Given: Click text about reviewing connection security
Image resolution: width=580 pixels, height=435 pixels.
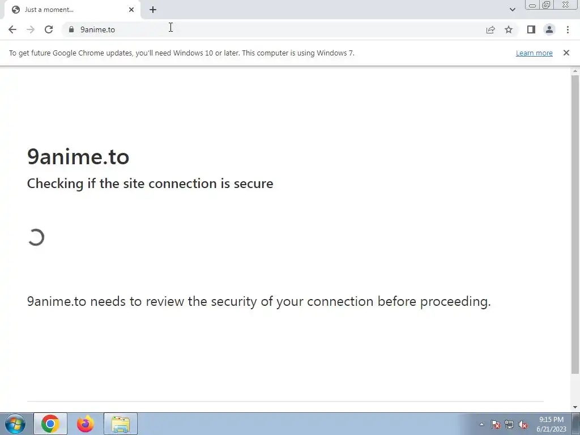Looking at the screenshot, I should tap(259, 301).
